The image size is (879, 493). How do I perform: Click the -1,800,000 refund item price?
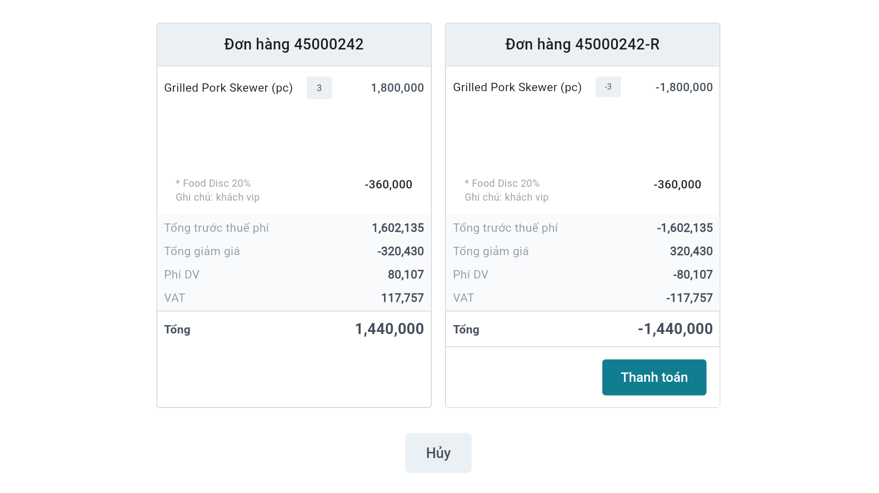tap(683, 87)
